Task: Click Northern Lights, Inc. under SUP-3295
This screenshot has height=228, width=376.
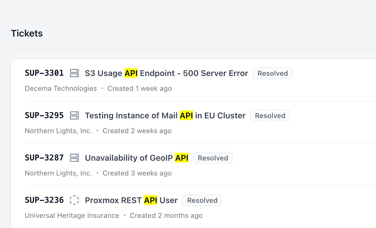Action: (x=58, y=131)
